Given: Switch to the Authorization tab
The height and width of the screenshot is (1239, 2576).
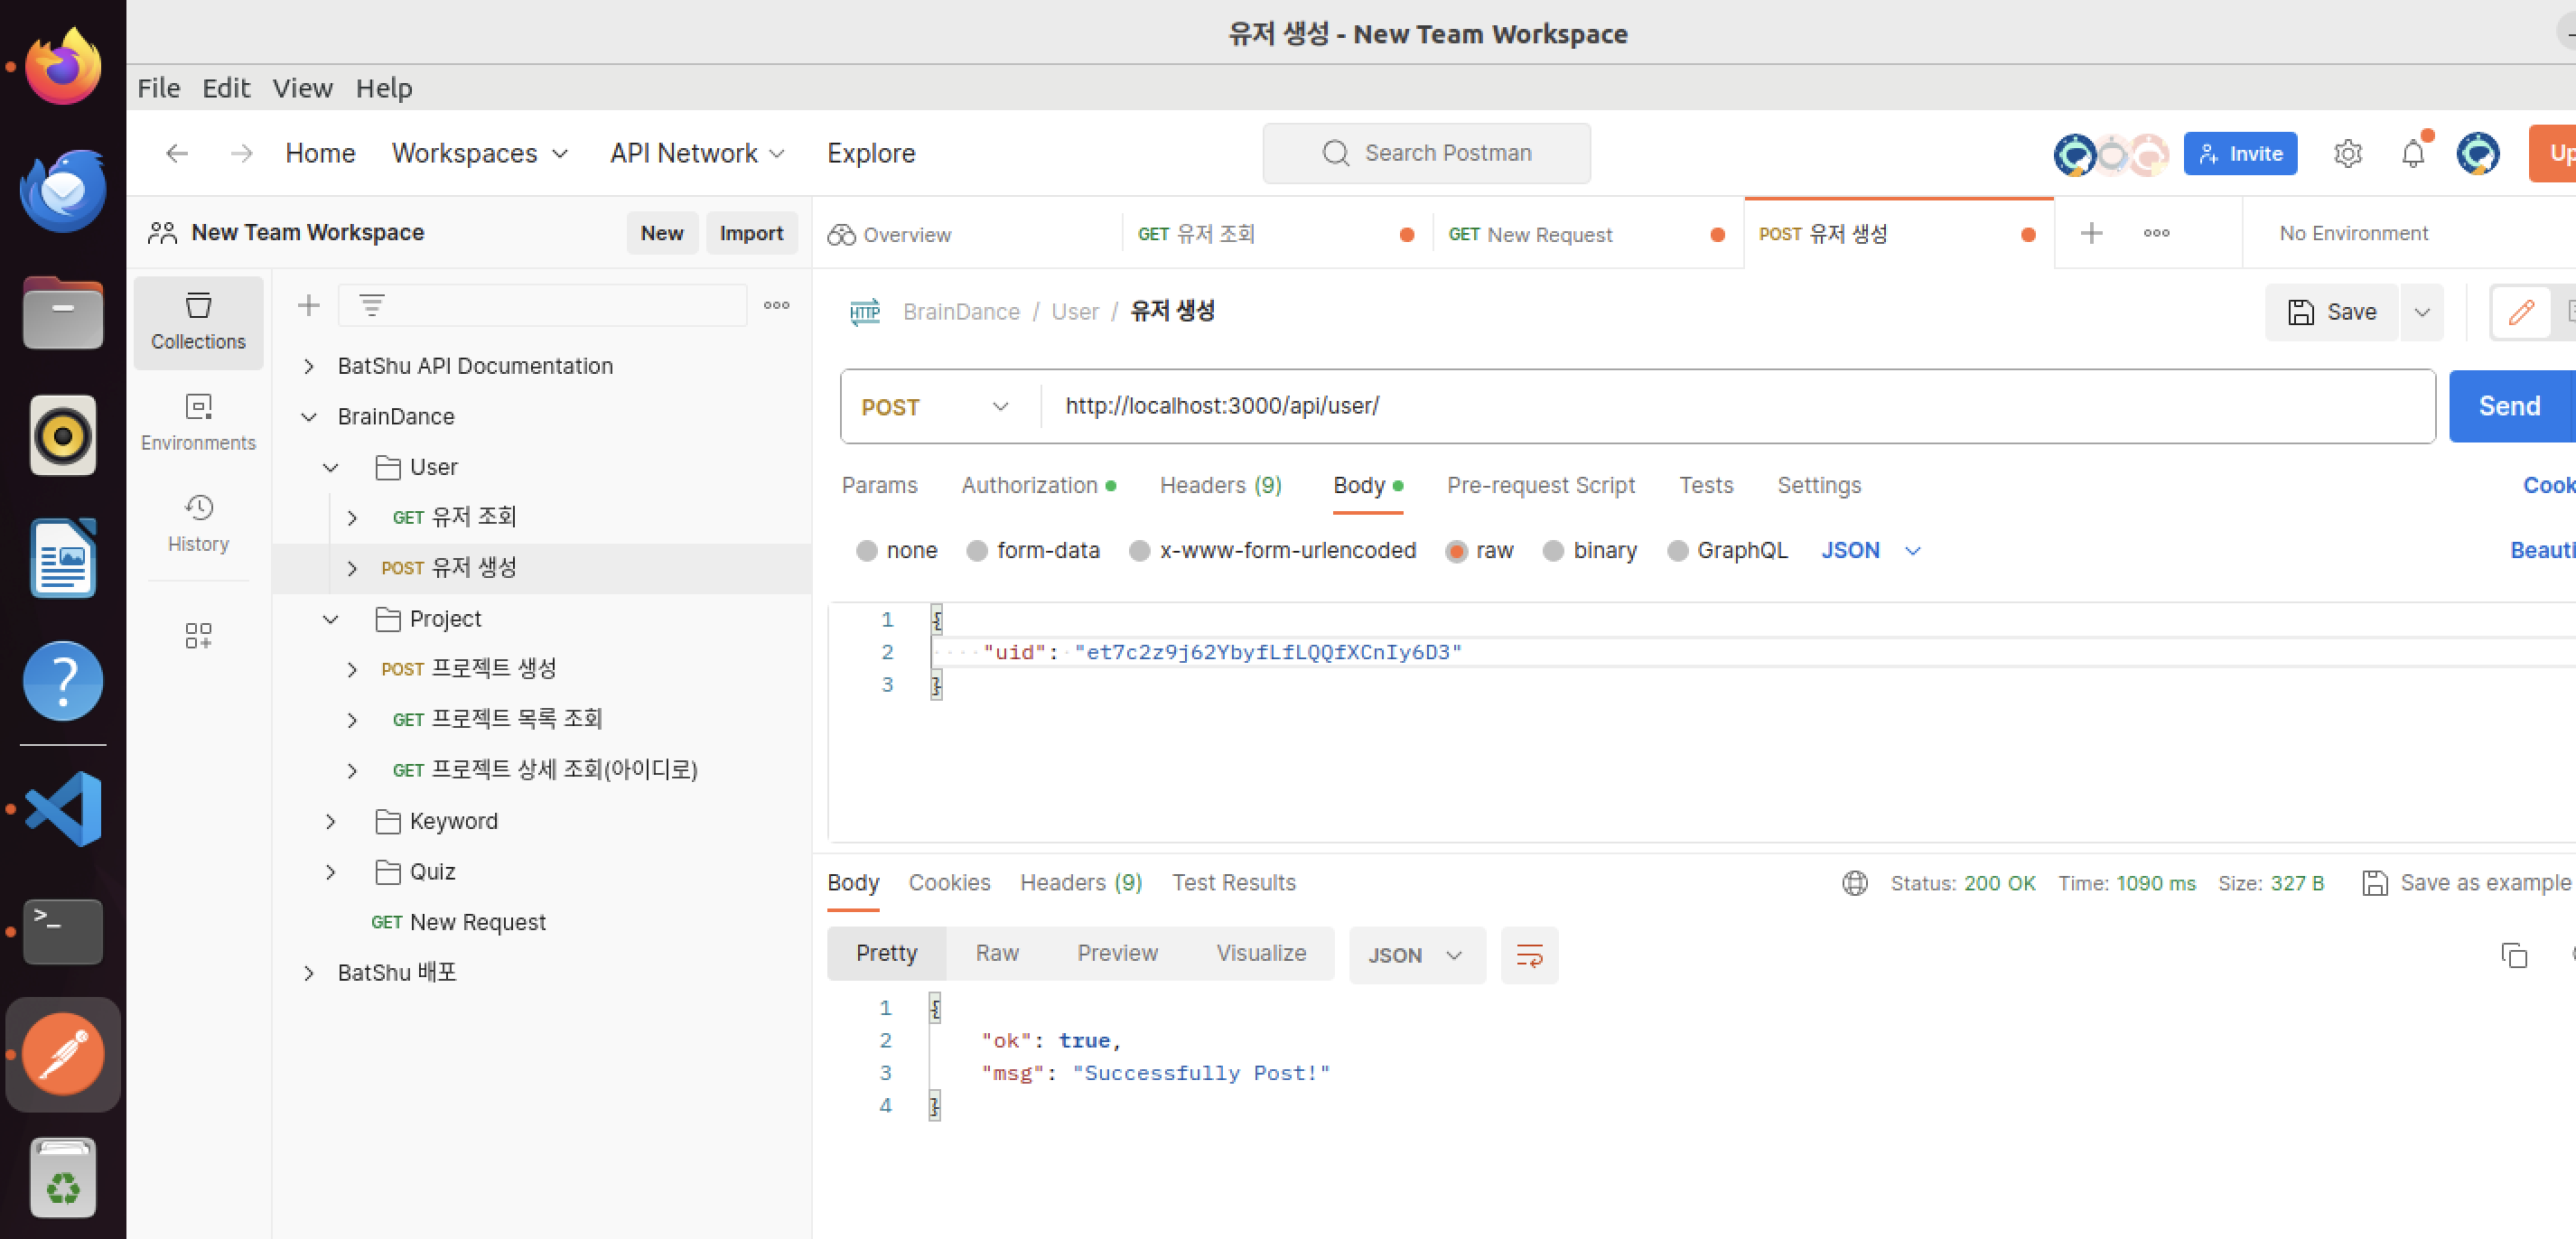Looking at the screenshot, I should pyautogui.click(x=1038, y=485).
